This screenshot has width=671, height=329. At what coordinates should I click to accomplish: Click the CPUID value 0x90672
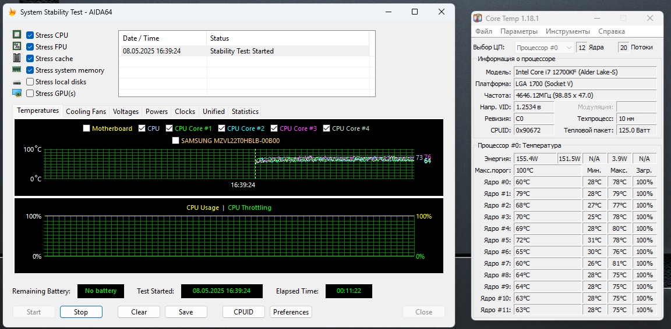pos(534,130)
